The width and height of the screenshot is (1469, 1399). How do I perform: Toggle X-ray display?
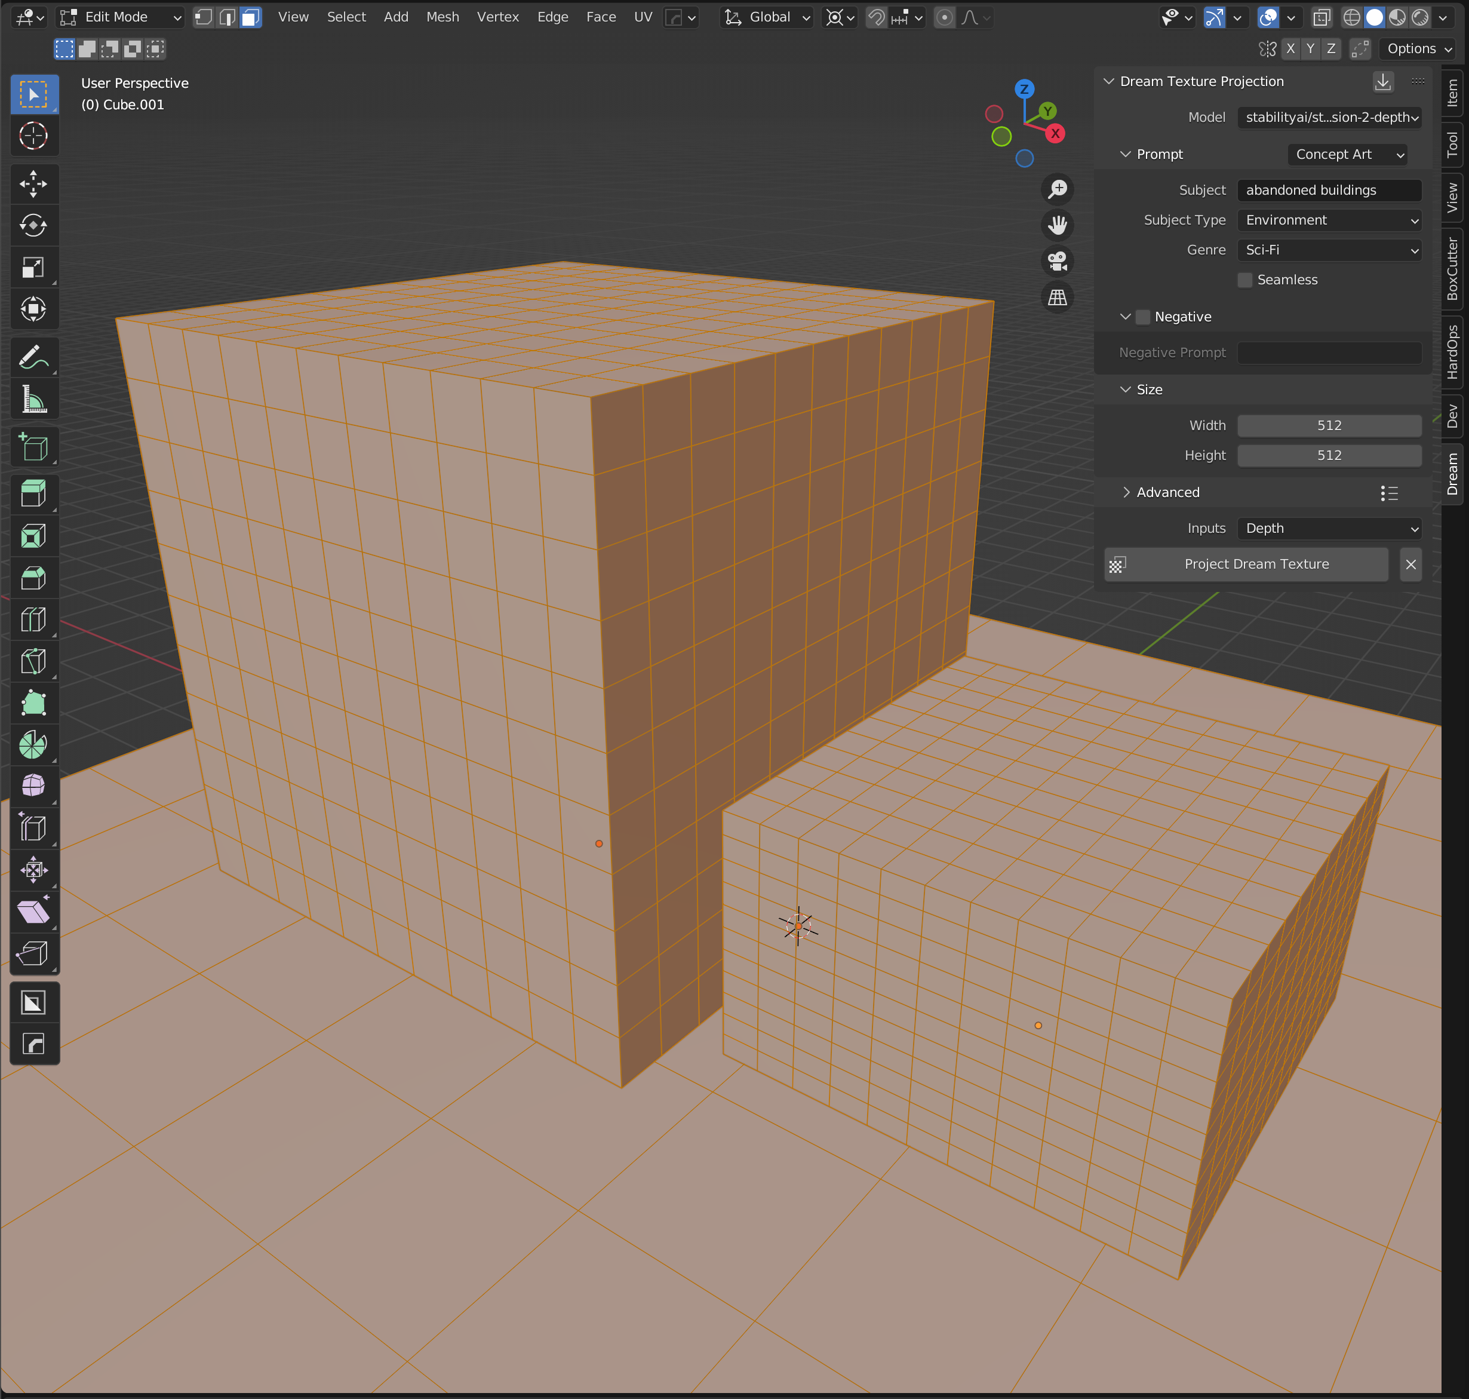(1322, 17)
